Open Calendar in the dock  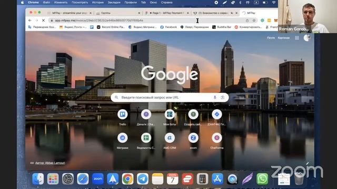(x=173, y=178)
